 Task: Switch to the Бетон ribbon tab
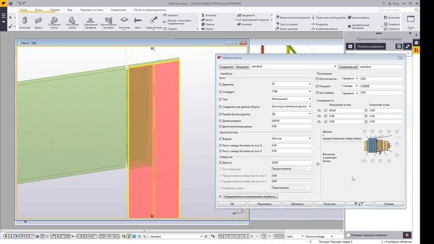[x=39, y=10]
